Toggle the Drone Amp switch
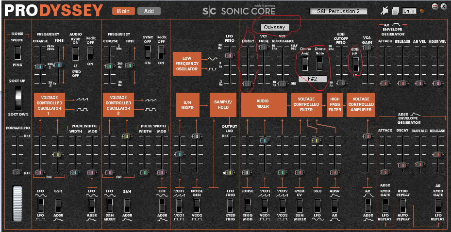The image size is (451, 232). (x=305, y=64)
